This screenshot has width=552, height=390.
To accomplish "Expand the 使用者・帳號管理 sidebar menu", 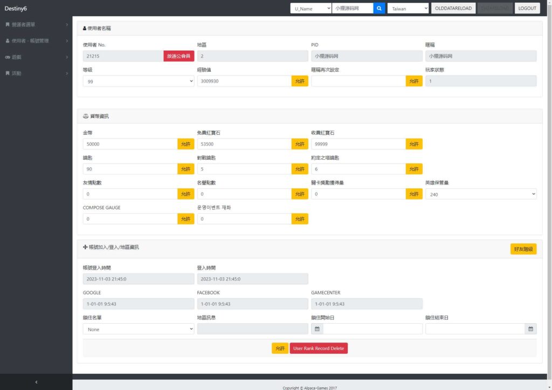I will click(x=36, y=40).
